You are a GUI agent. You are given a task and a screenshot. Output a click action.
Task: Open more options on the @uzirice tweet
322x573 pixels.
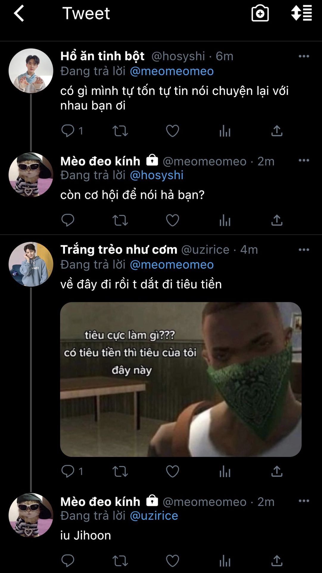(304, 250)
